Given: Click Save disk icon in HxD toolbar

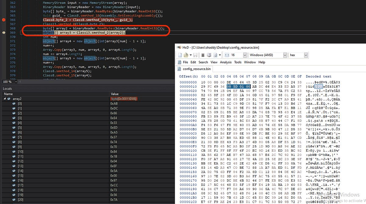Looking at the screenshot, I should (x=196, y=55).
